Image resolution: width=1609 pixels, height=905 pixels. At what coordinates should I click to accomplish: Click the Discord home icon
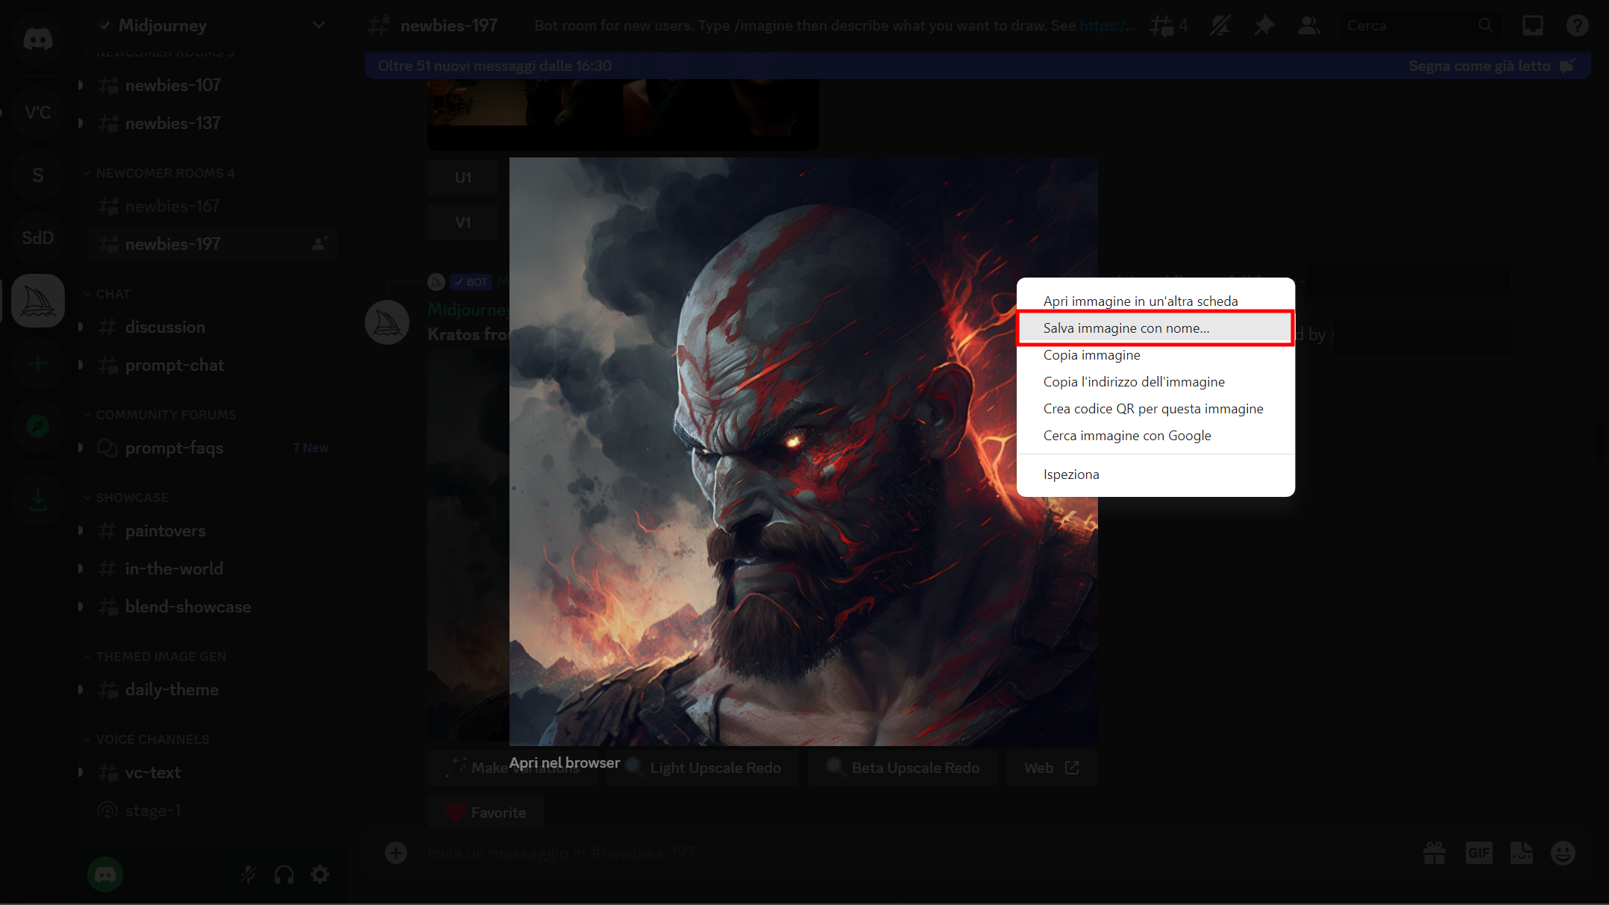pyautogui.click(x=37, y=38)
